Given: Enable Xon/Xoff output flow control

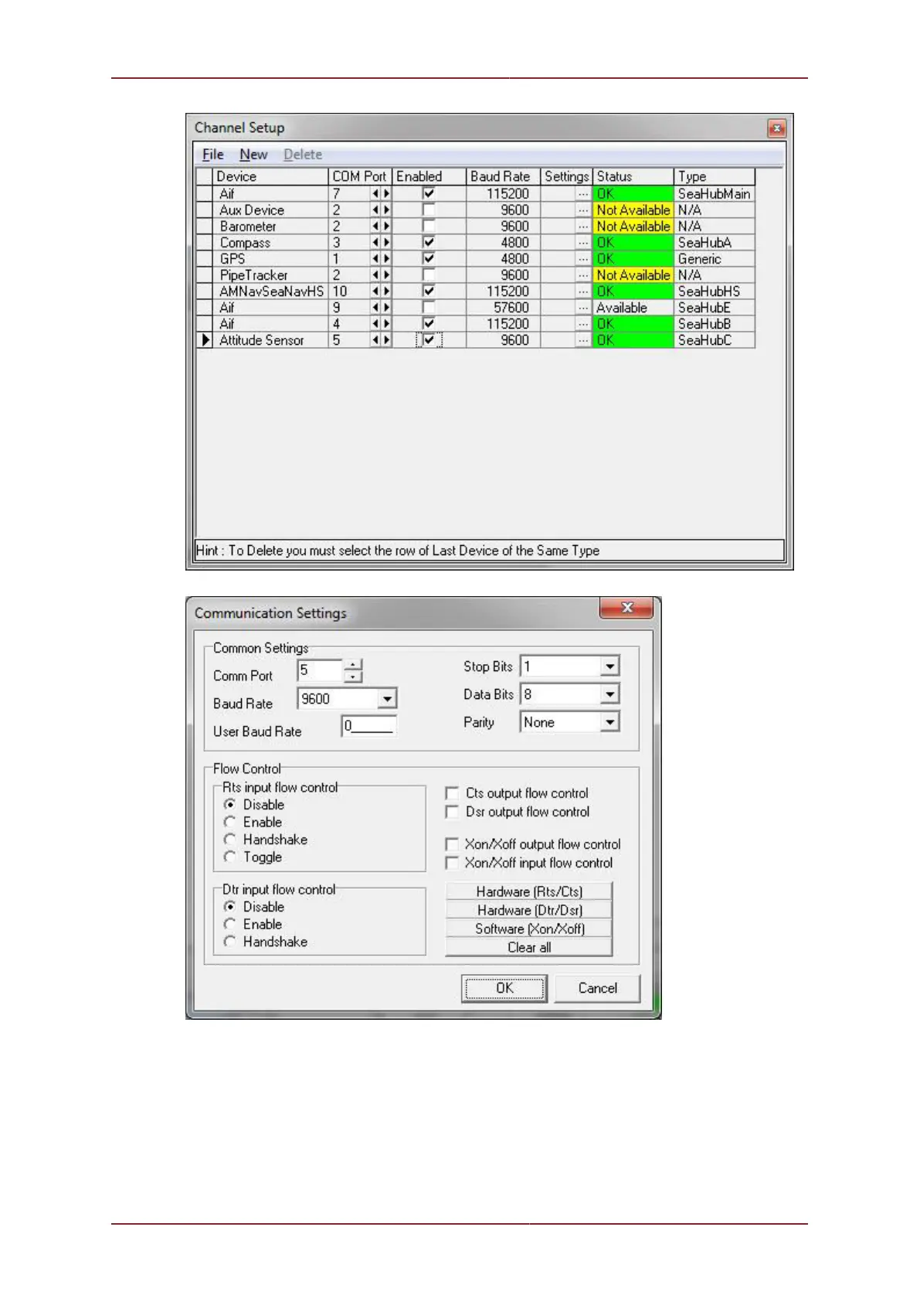Looking at the screenshot, I should pos(452,844).
